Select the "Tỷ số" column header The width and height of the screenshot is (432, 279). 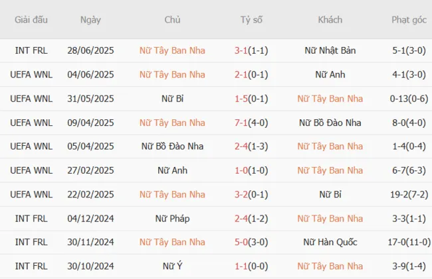(251, 20)
